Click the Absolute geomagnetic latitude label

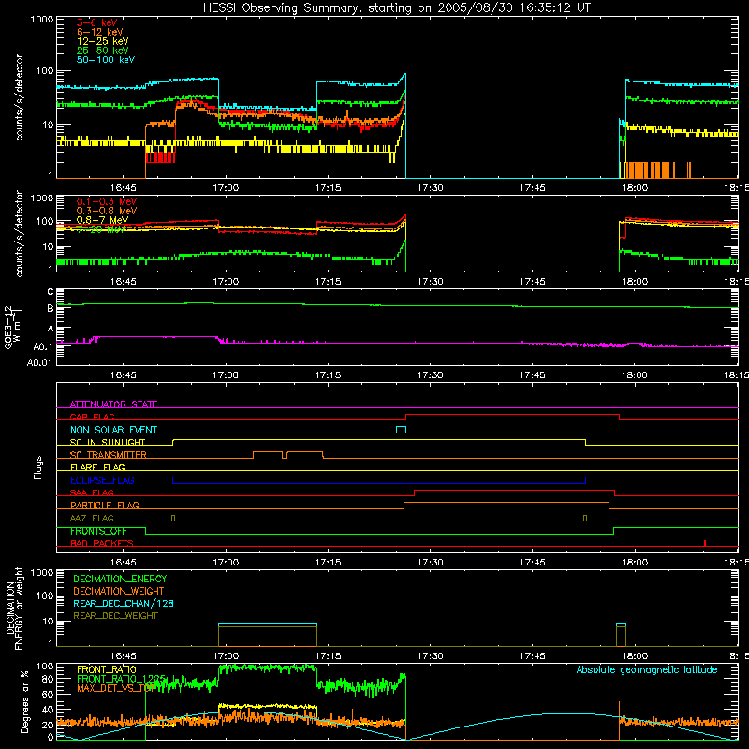[647, 669]
